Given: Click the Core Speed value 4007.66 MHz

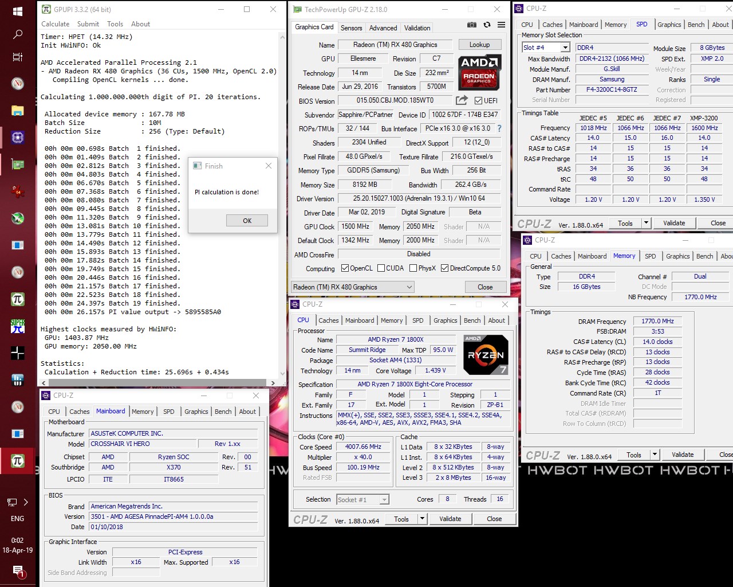Looking at the screenshot, I should [x=363, y=447].
